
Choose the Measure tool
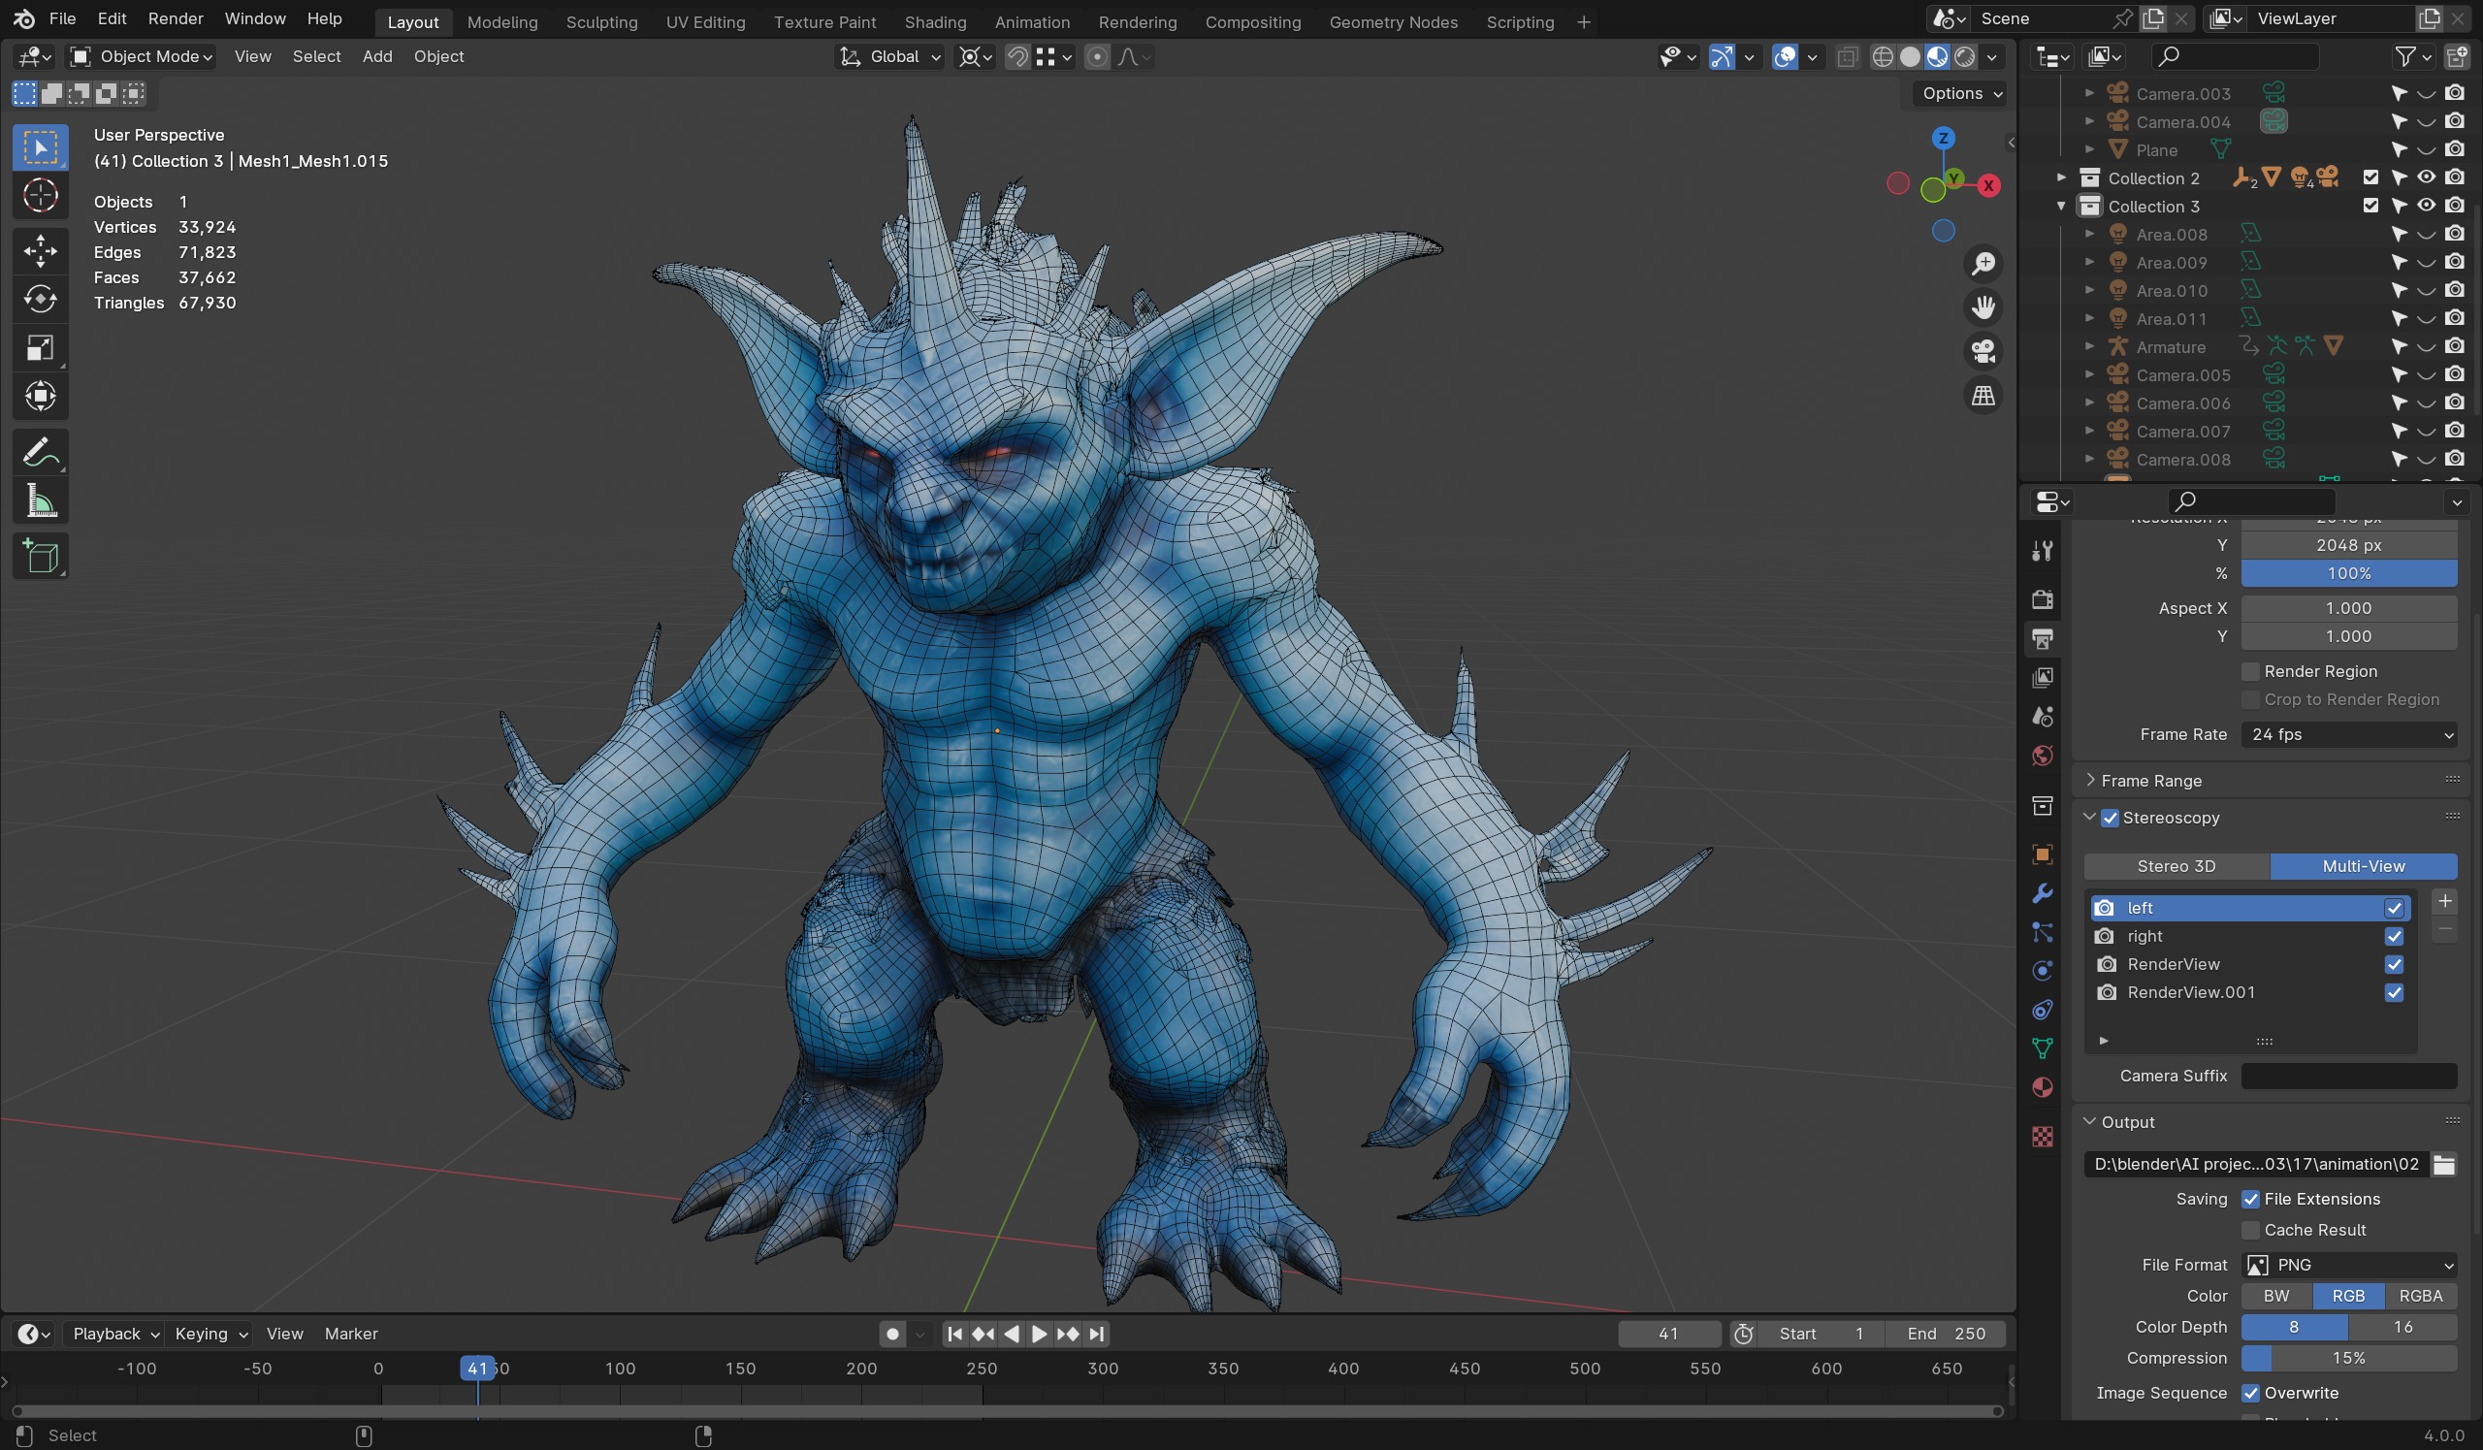[x=41, y=501]
